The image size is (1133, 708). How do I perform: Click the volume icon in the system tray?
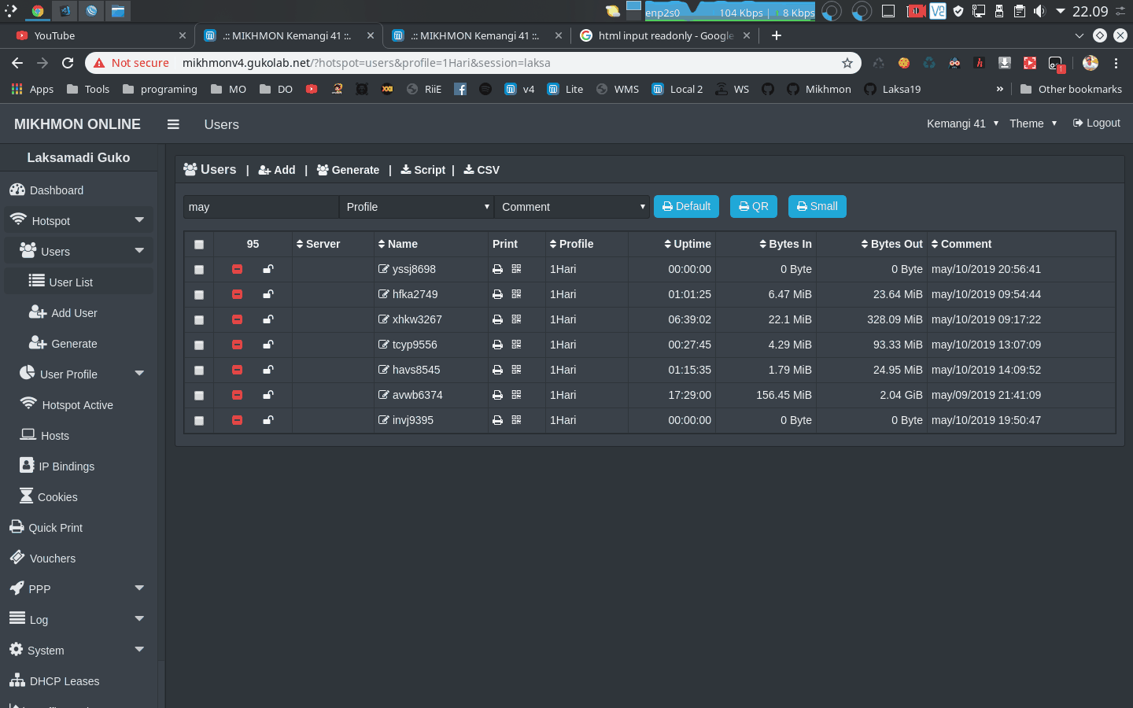(1040, 11)
